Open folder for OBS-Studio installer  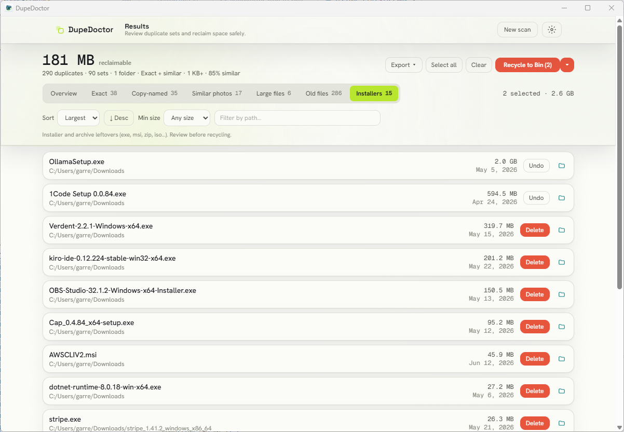[561, 294]
